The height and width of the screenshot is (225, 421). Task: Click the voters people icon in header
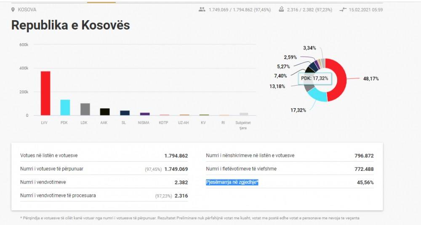tap(202, 9)
